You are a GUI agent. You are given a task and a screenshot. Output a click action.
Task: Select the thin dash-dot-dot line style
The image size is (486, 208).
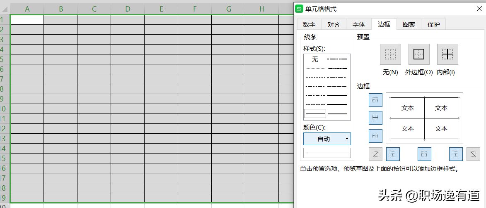click(x=315, y=86)
